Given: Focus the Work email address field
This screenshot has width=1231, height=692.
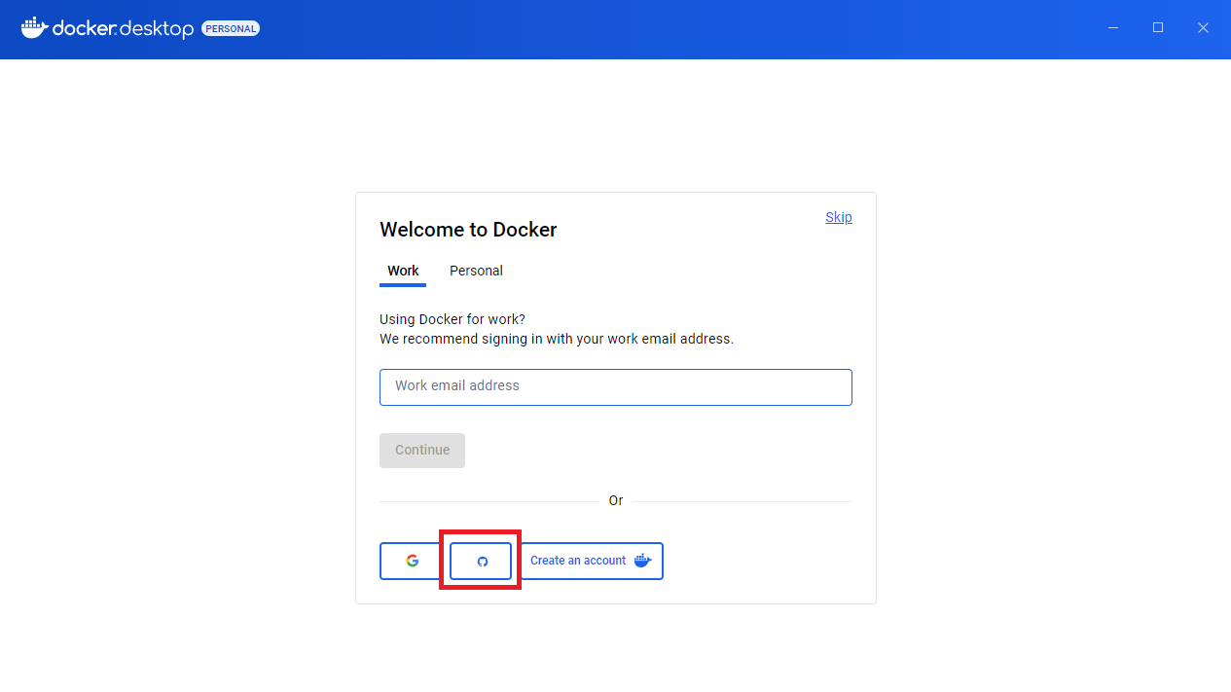Looking at the screenshot, I should coord(616,386).
